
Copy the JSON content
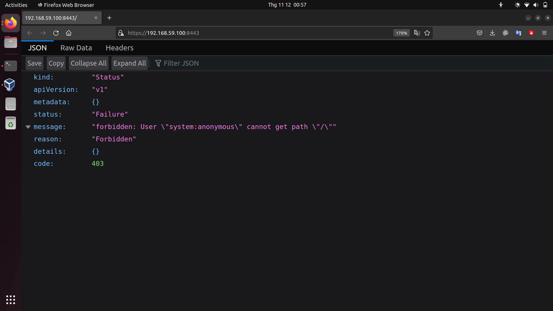56,63
